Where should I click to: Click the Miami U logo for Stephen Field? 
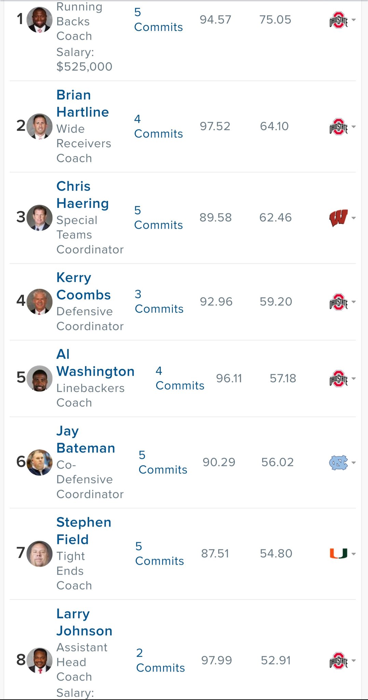click(x=338, y=553)
